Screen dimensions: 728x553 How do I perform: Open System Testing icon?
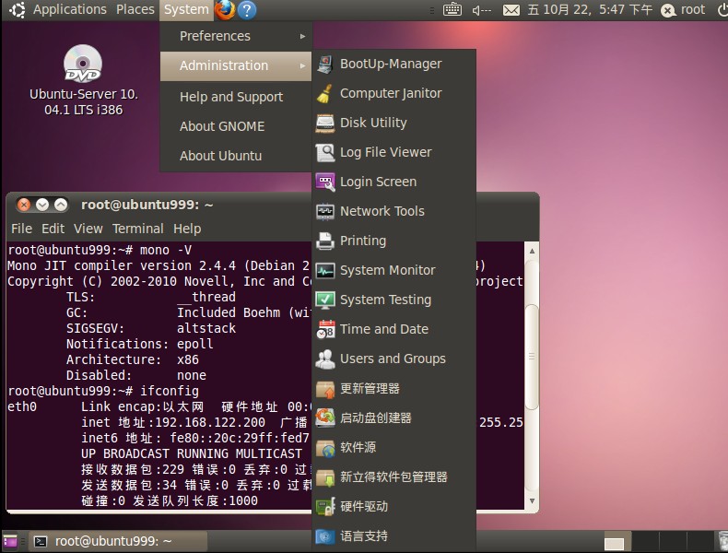325,300
